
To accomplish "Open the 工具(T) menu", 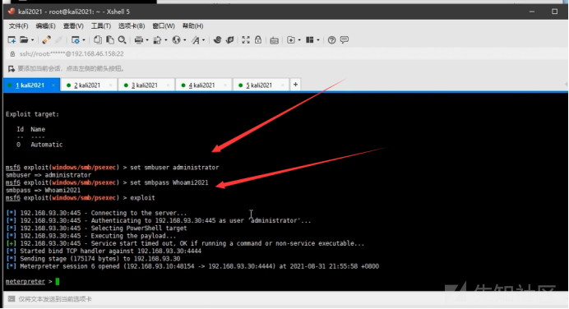I will click(x=101, y=26).
